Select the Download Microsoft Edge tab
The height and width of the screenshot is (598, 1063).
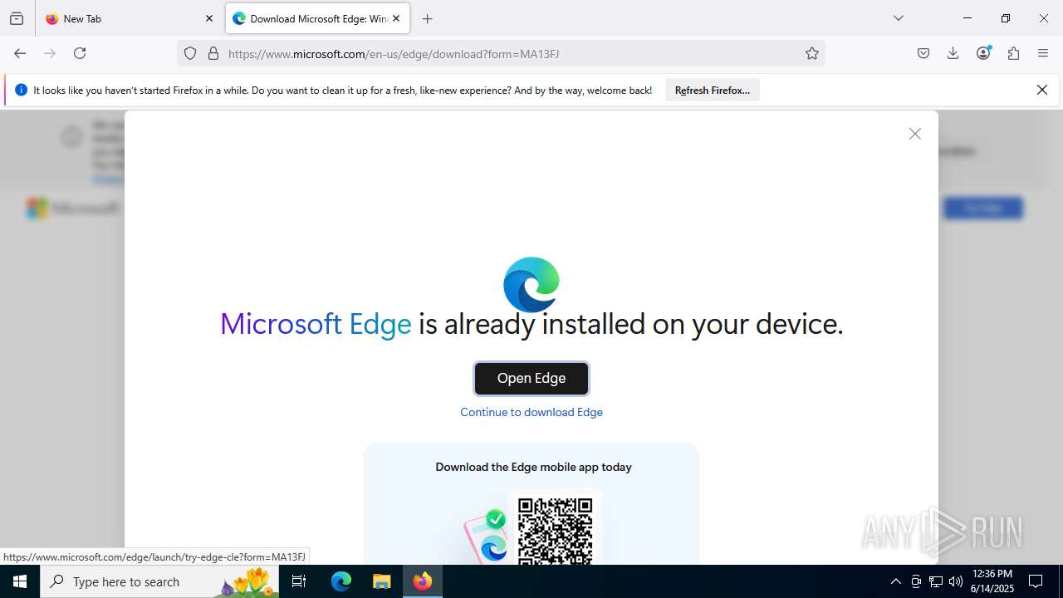[317, 18]
